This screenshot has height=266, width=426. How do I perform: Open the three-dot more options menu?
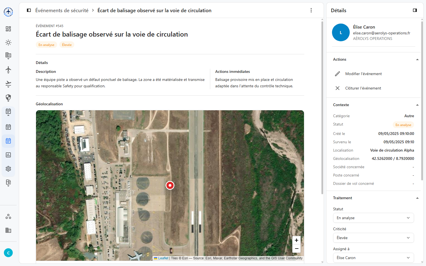[311, 10]
